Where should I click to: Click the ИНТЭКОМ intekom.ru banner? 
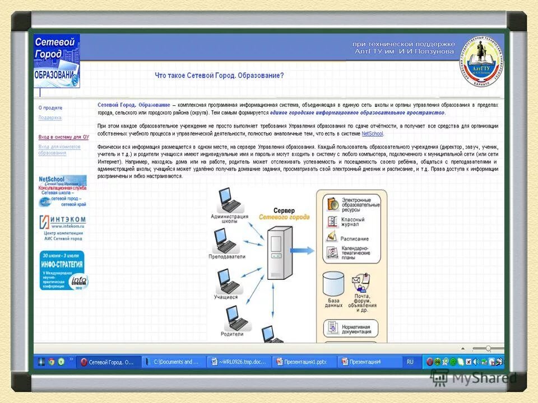(62, 228)
